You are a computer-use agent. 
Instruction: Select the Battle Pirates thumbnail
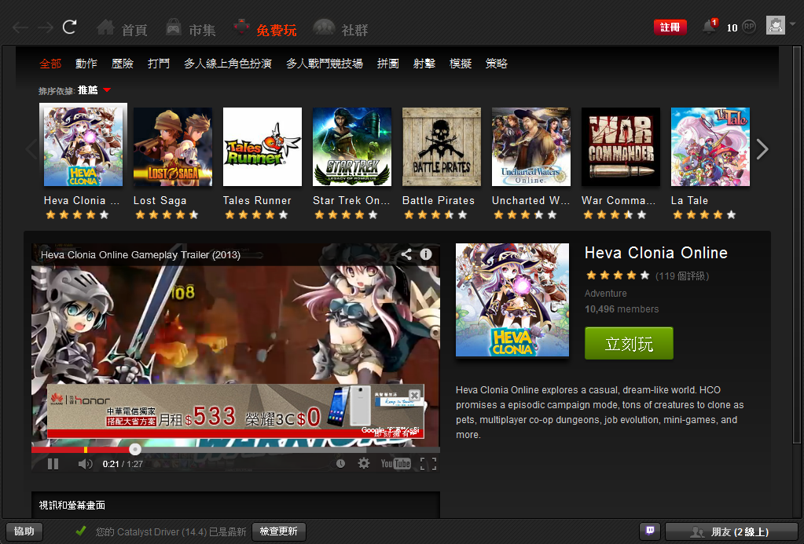[x=442, y=147]
